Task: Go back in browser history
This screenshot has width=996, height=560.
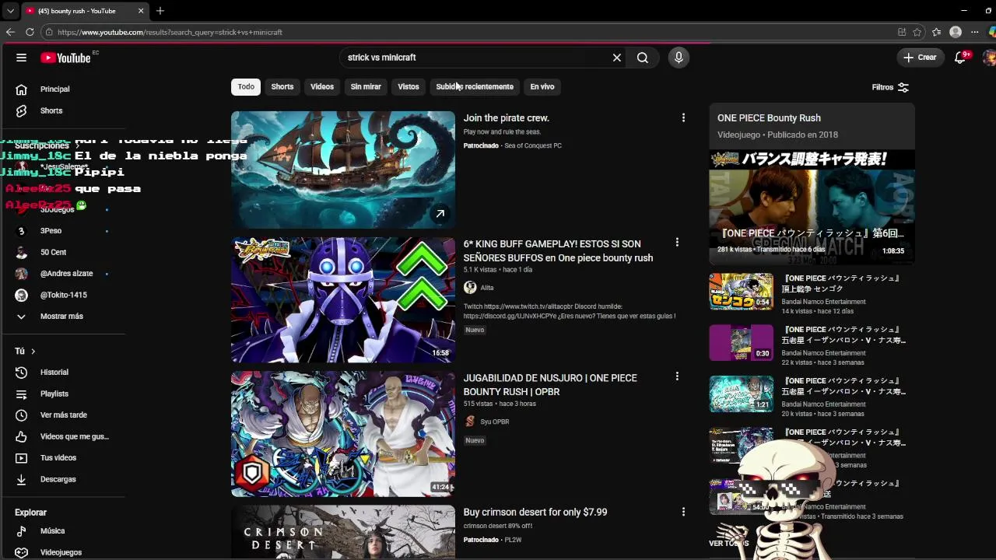Action: point(10,32)
